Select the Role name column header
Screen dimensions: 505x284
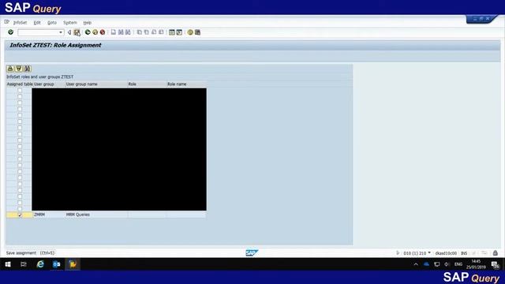click(x=186, y=84)
